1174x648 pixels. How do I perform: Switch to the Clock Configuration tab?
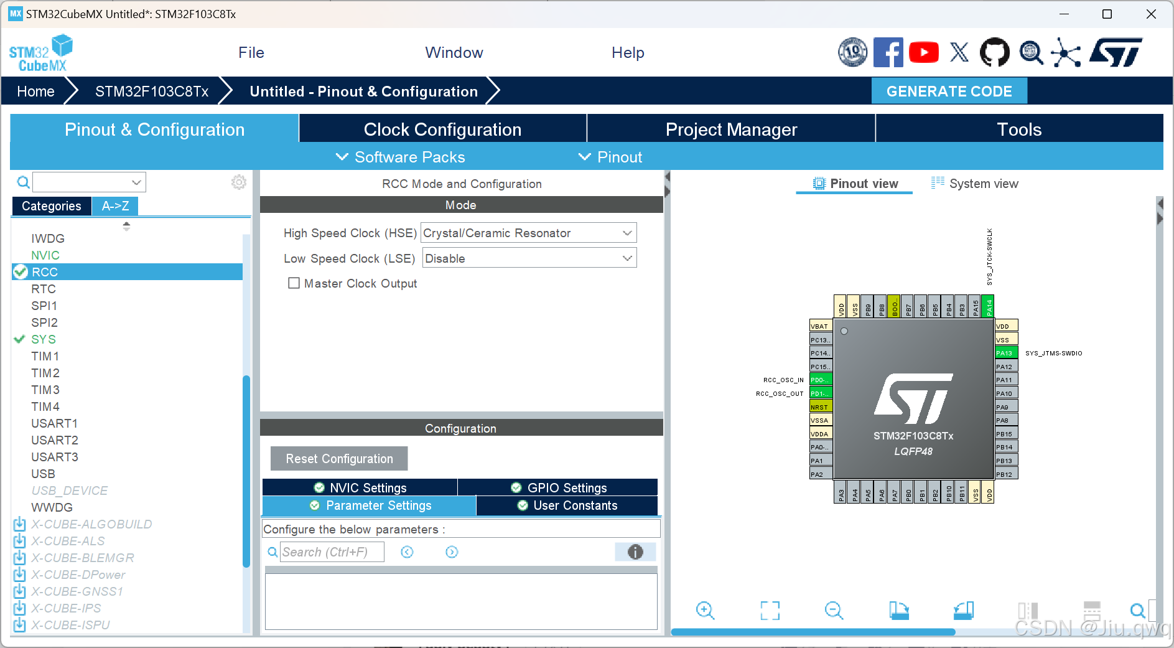pyautogui.click(x=442, y=129)
